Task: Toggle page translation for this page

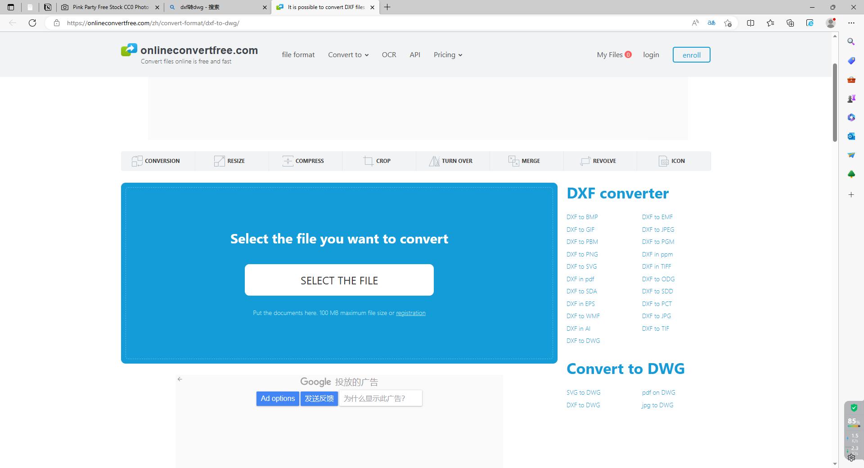Action: (x=711, y=22)
